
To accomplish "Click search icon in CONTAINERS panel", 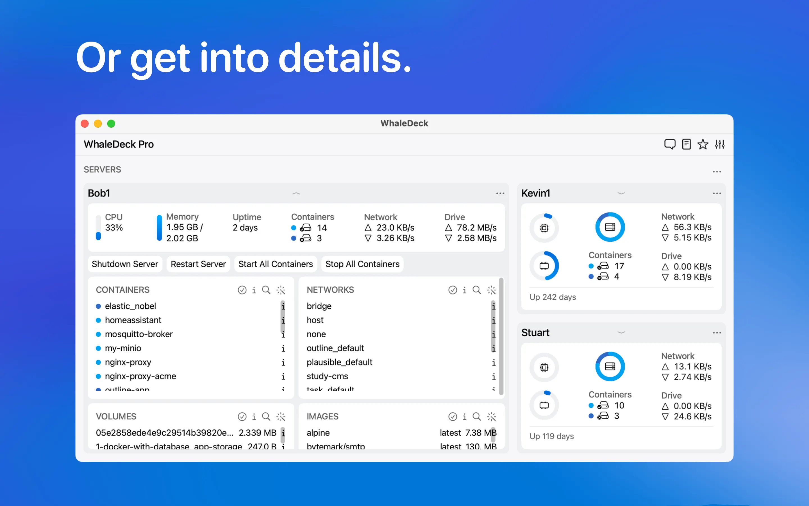I will 266,290.
